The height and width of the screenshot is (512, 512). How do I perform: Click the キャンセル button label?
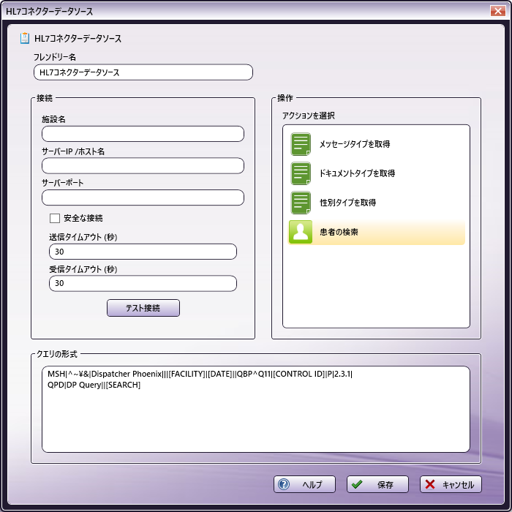(458, 484)
